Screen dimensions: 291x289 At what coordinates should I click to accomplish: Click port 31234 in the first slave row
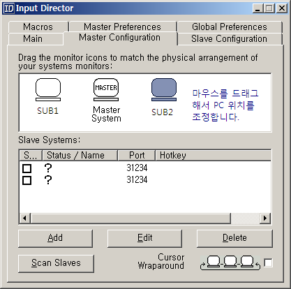(x=137, y=168)
